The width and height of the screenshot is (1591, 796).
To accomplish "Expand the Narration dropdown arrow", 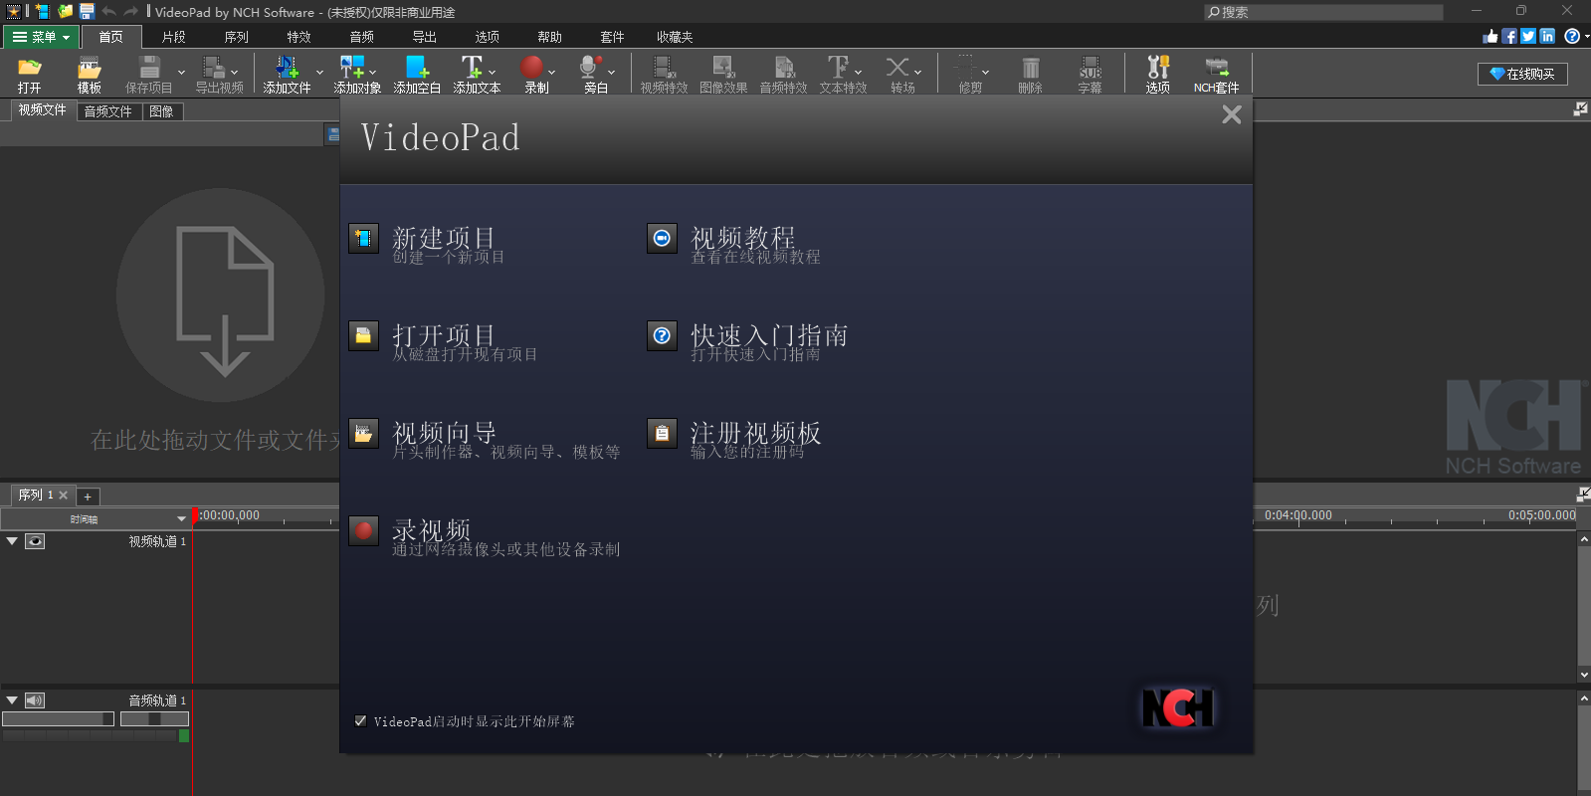I will 611,73.
